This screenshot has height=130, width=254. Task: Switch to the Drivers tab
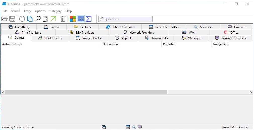click(236, 27)
